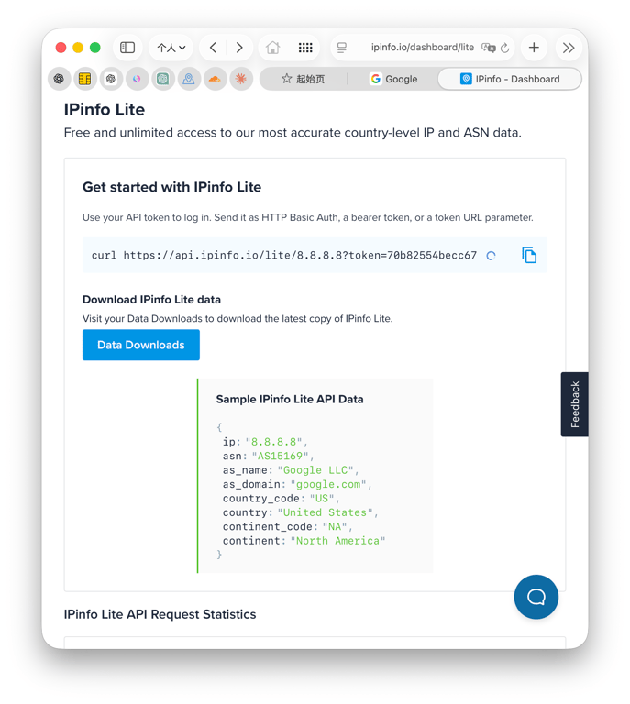Click the asn value "AS15169"

point(280,456)
